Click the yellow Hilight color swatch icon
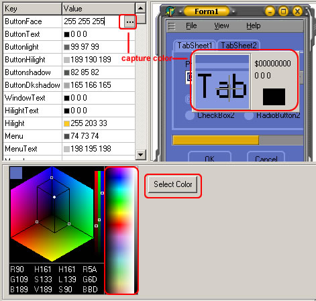This screenshot has width=316, height=301. click(x=66, y=123)
